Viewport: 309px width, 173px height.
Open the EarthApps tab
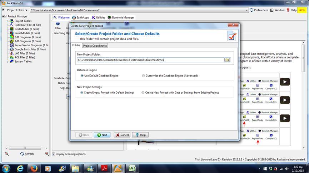tap(80, 17)
